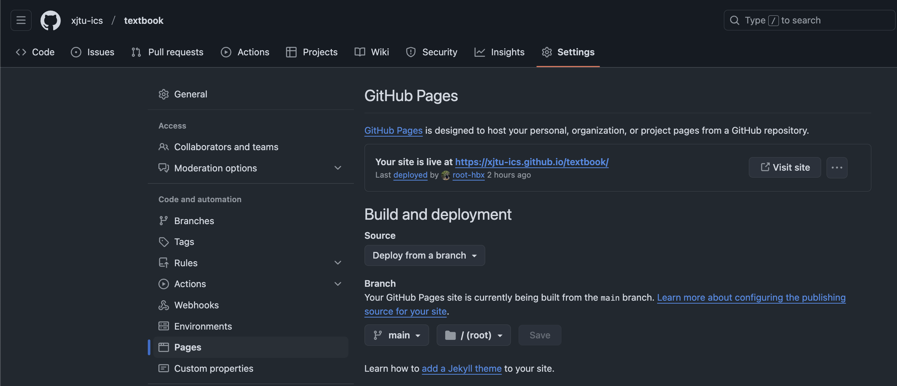Click the Tags icon in sidebar
The height and width of the screenshot is (386, 897).
click(164, 242)
